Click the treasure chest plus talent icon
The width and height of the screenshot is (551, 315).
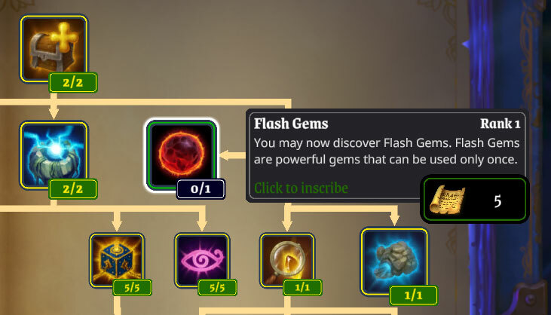[x=54, y=48]
